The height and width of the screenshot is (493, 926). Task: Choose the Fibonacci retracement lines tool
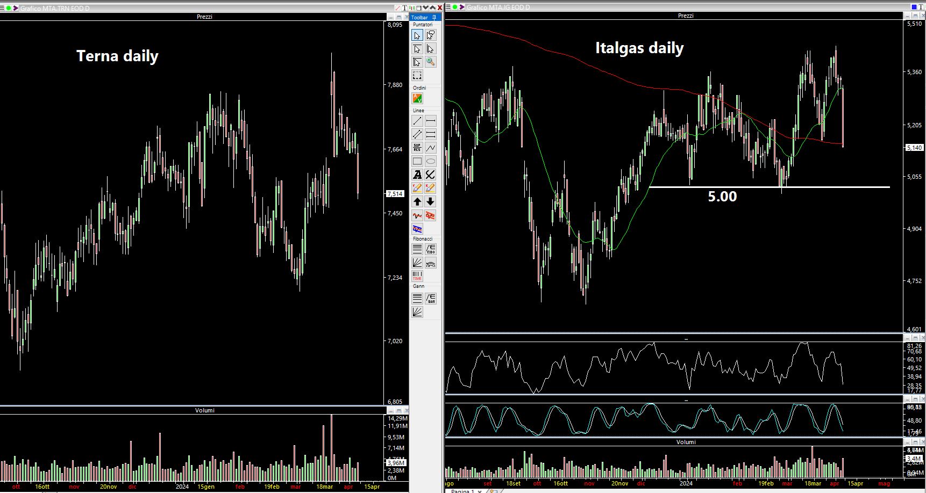pyautogui.click(x=417, y=249)
